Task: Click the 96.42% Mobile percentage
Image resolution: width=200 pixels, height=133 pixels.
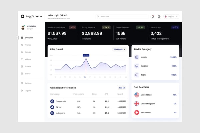Action: tap(173, 57)
